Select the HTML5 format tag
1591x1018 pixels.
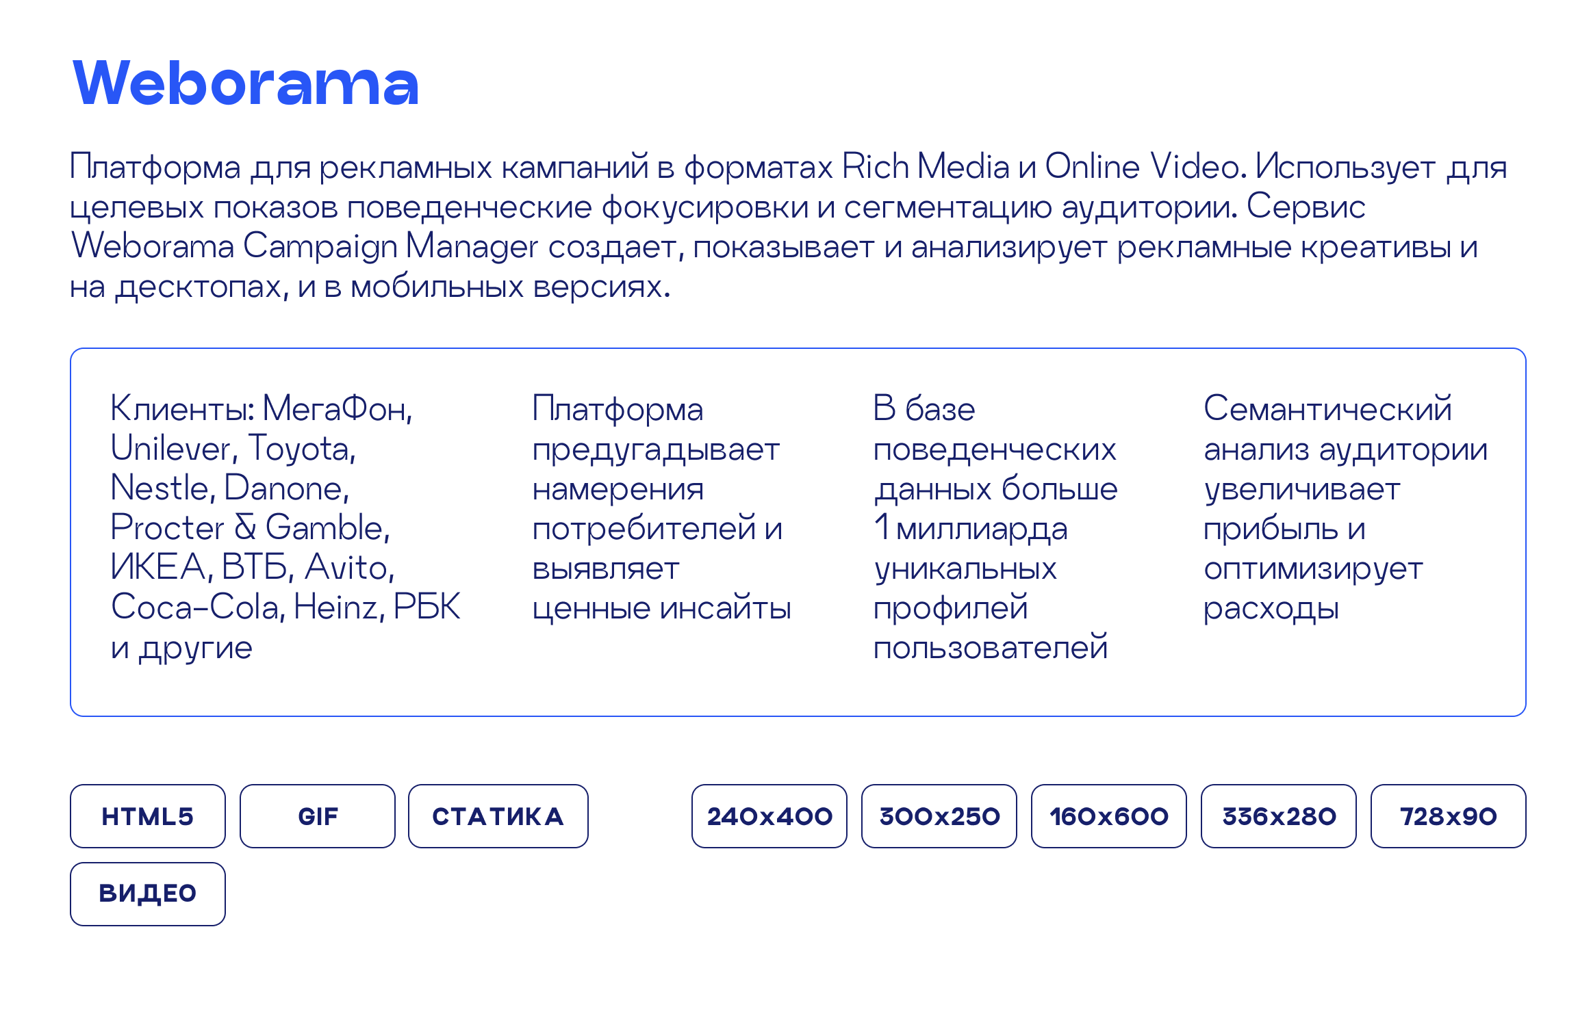(148, 816)
